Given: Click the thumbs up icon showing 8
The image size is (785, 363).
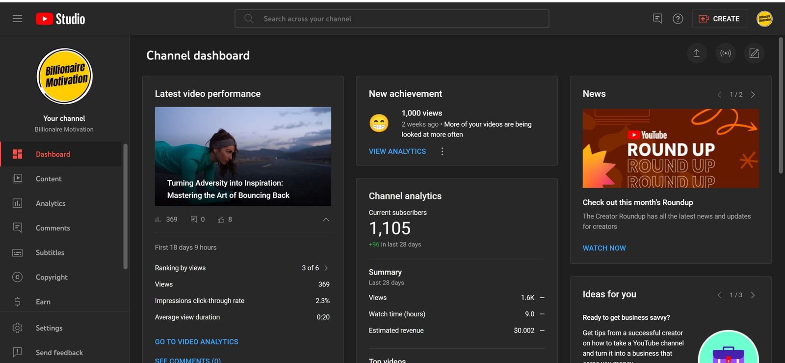Looking at the screenshot, I should coord(221,220).
